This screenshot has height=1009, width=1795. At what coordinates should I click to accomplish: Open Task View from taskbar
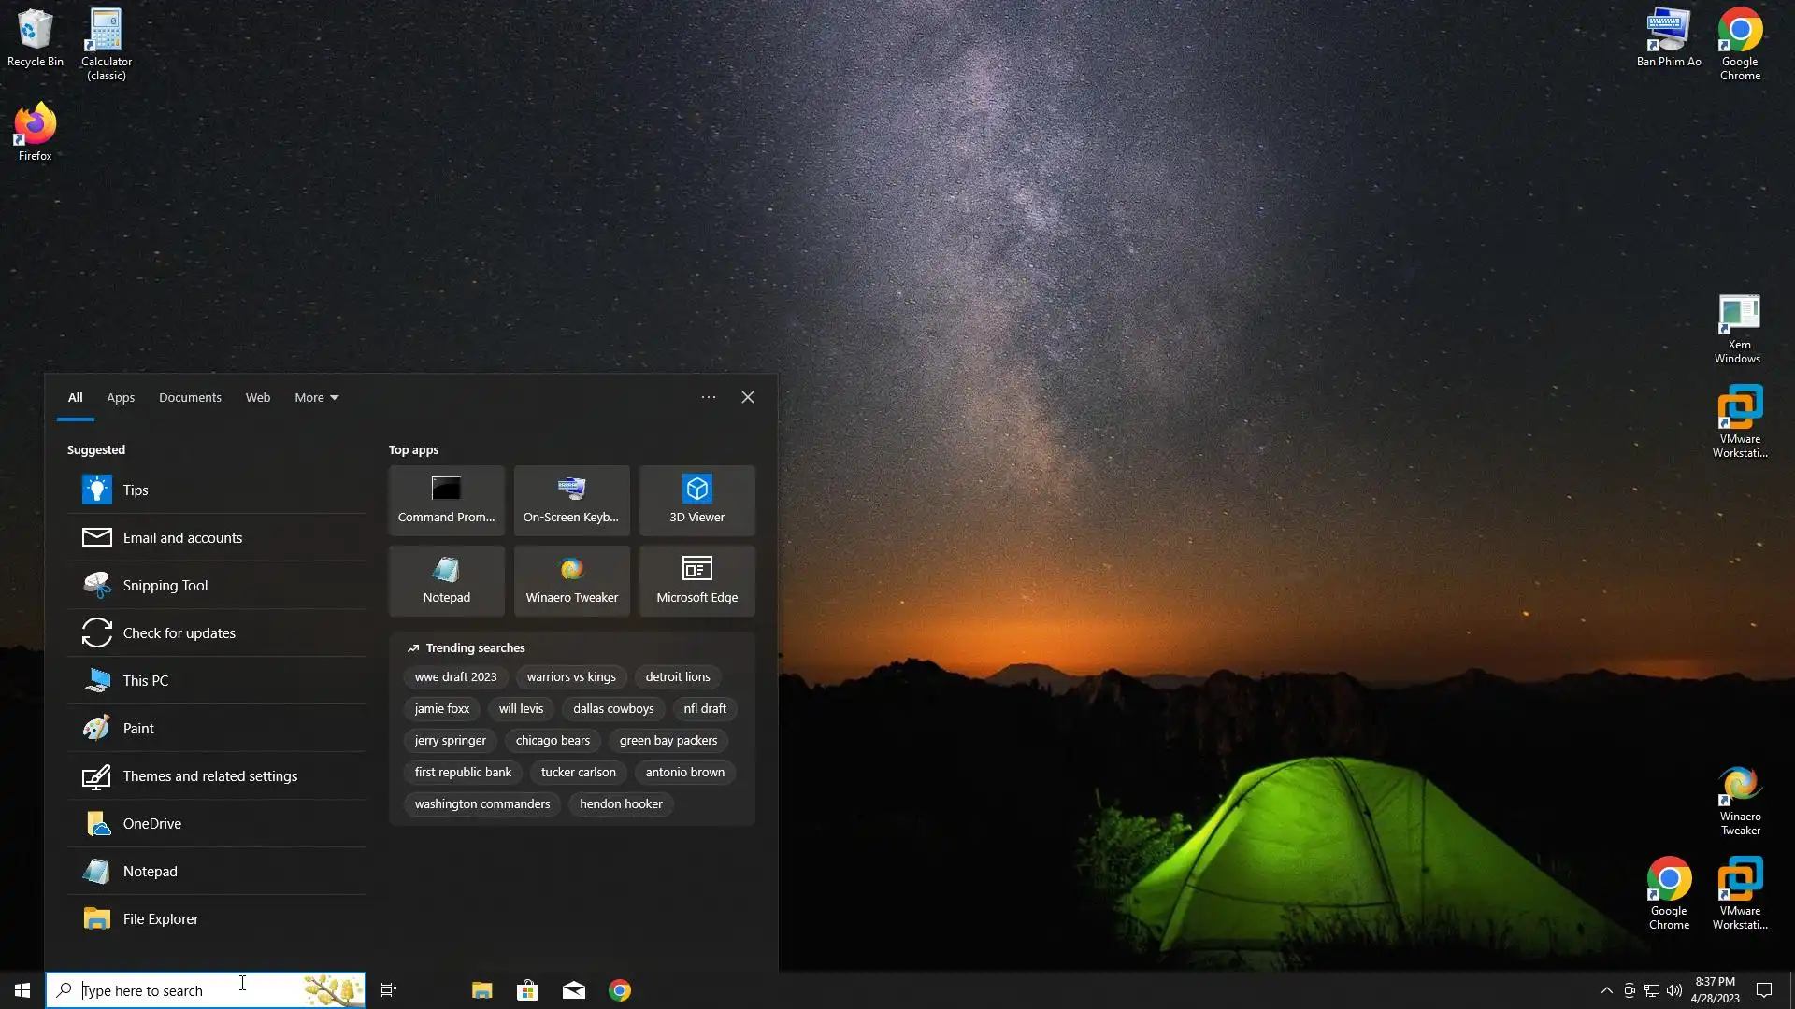click(389, 990)
